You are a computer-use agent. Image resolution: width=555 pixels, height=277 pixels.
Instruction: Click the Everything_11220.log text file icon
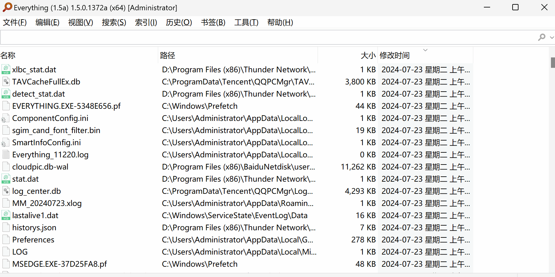click(x=6, y=155)
